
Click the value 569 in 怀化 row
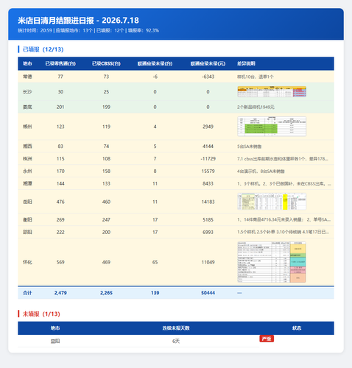pos(60,262)
